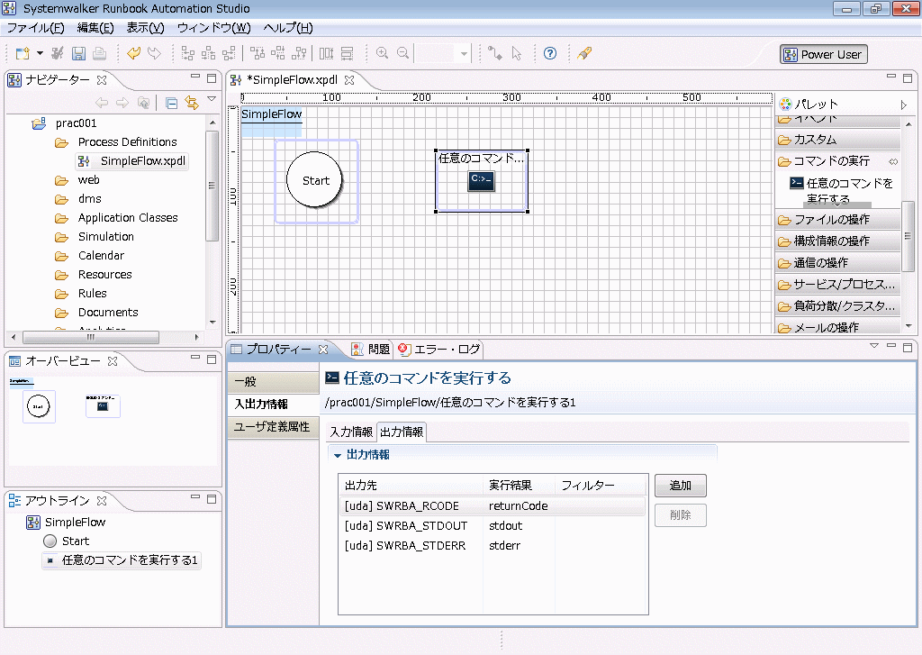Open help via the question mark icon
Viewport: 922px width, 655px height.
550,53
